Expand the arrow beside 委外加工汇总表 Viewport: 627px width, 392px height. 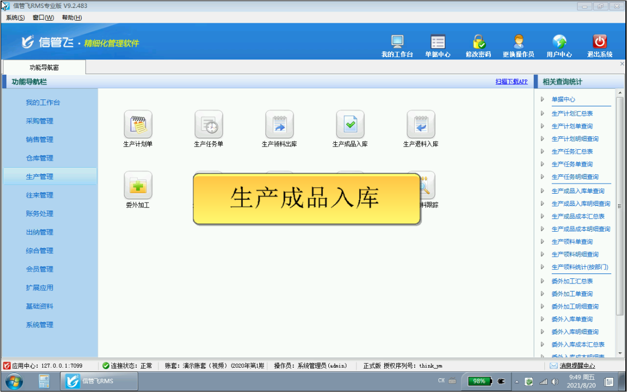[542, 281]
